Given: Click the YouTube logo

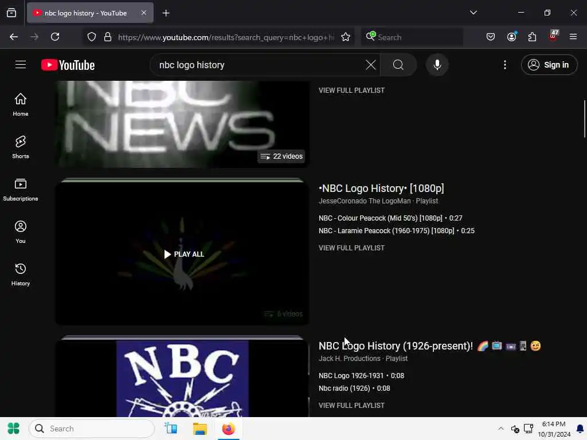Looking at the screenshot, I should tap(68, 65).
